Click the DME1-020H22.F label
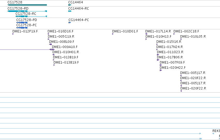 [x=173, y=68]
